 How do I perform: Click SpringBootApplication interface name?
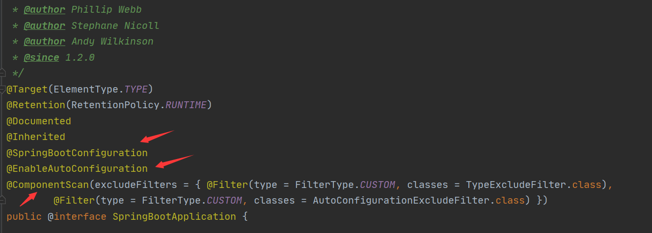(174, 216)
